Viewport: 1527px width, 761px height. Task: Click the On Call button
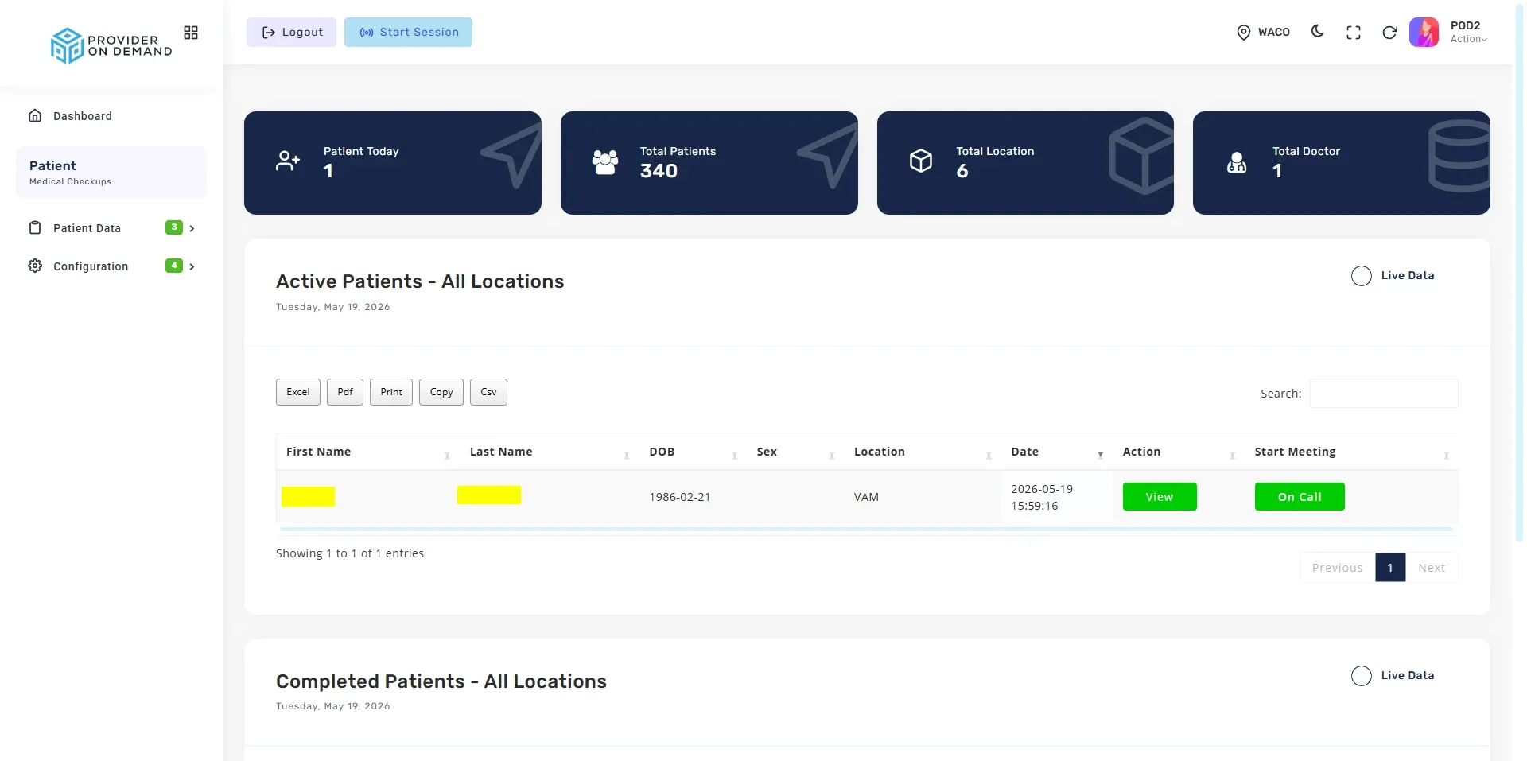click(1300, 497)
